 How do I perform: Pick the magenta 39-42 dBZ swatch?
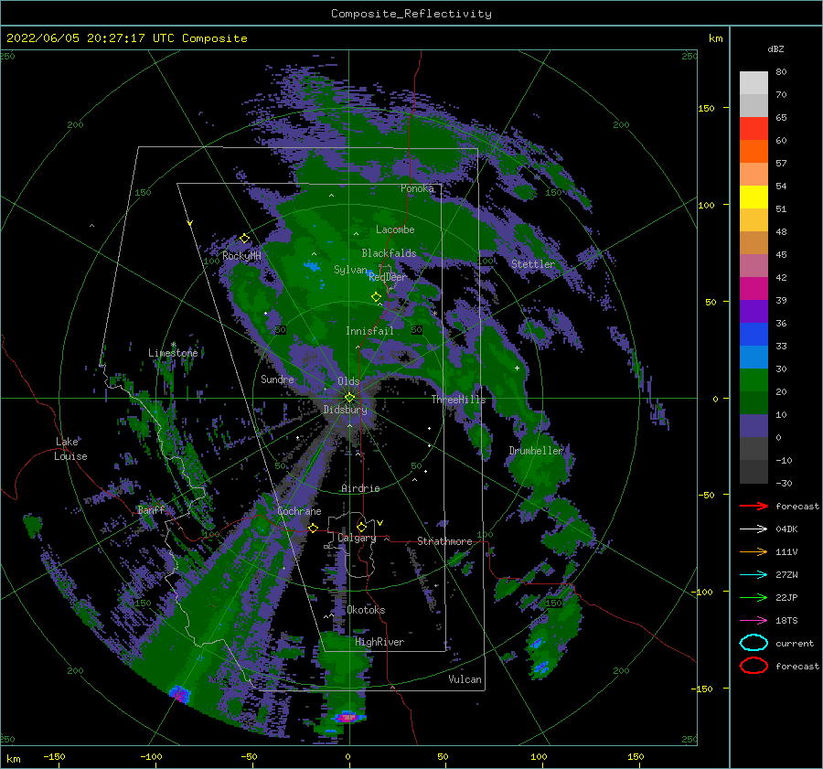coord(754,288)
